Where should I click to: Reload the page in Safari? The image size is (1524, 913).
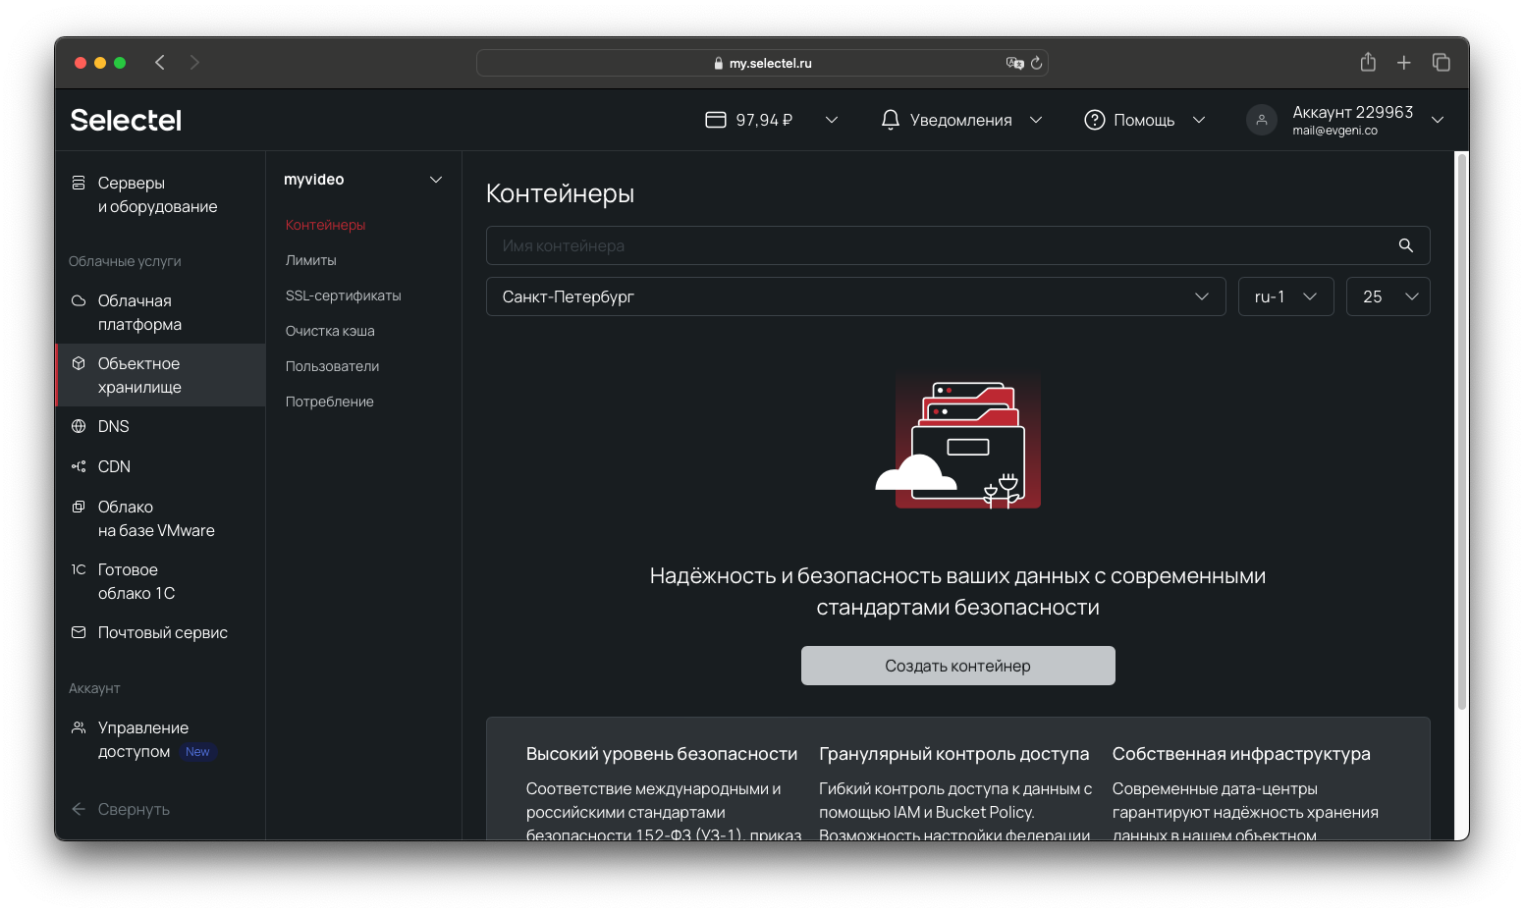pyautogui.click(x=1036, y=63)
